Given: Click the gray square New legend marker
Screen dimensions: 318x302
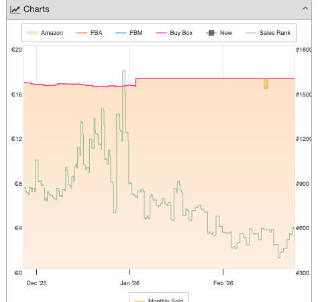Looking at the screenshot, I should point(211,33).
